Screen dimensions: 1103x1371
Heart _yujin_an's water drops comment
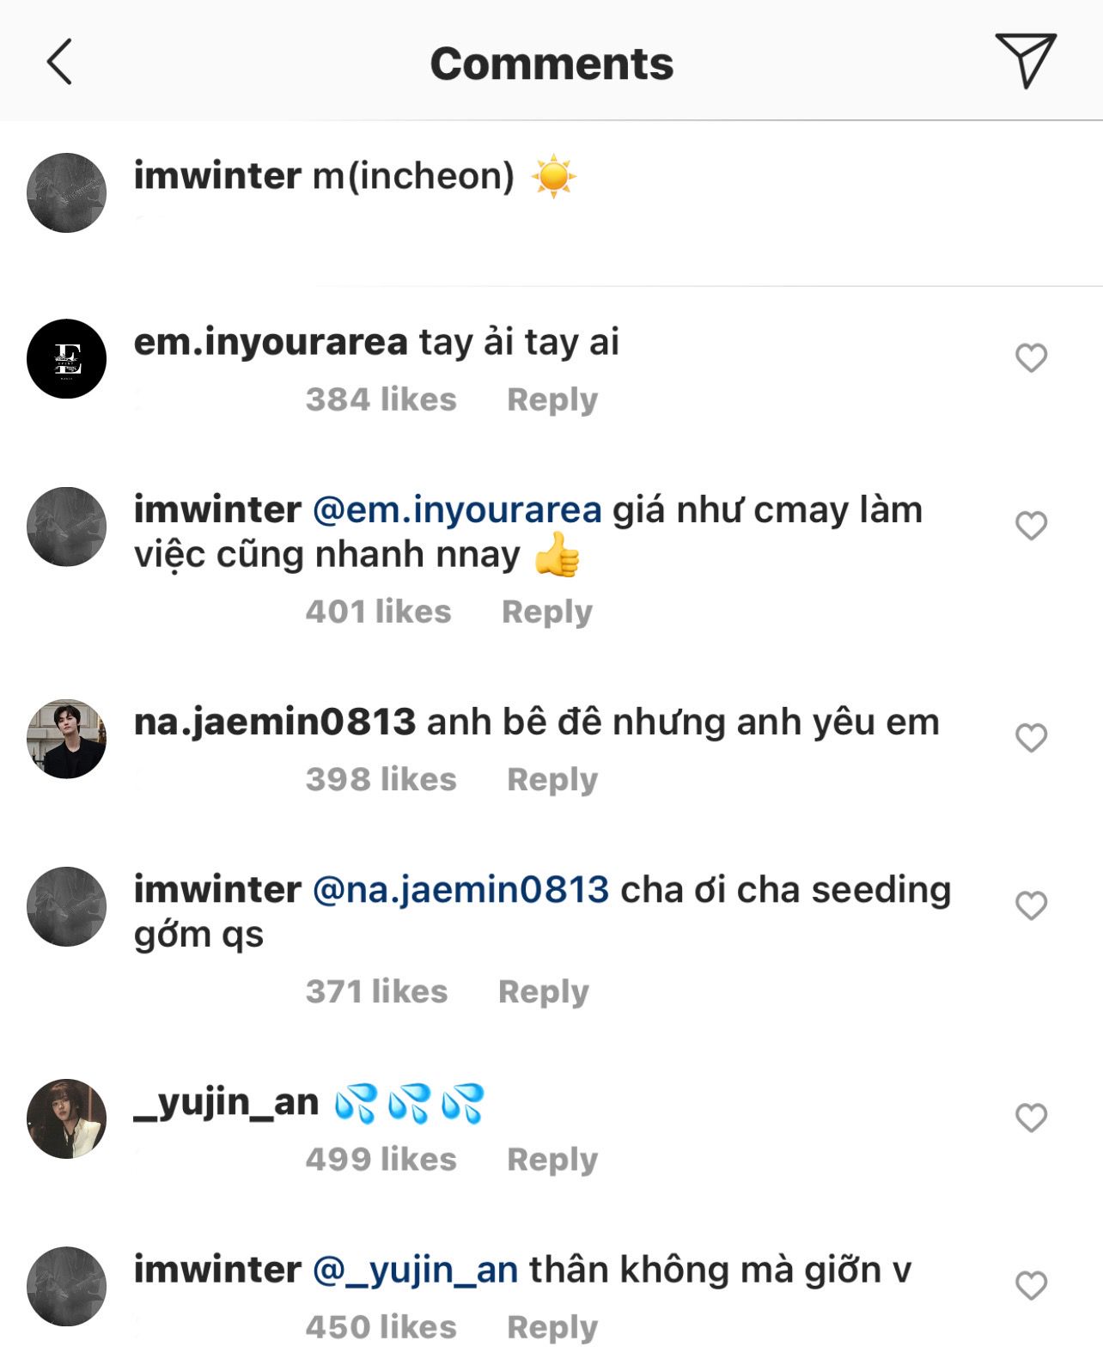1031,1118
